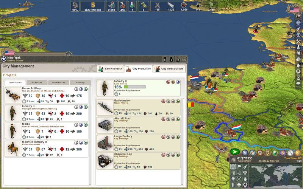Click the globe grid icon in the right sidebar
303x189 pixels.
point(298,23)
